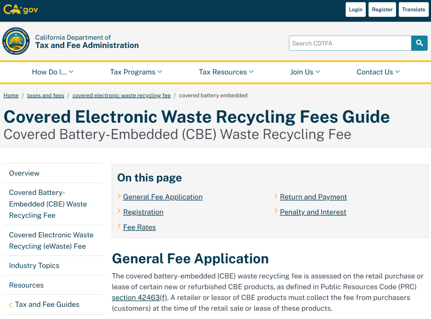Jump to the Return and Payment section
This screenshot has height=319, width=431.
tap(313, 197)
